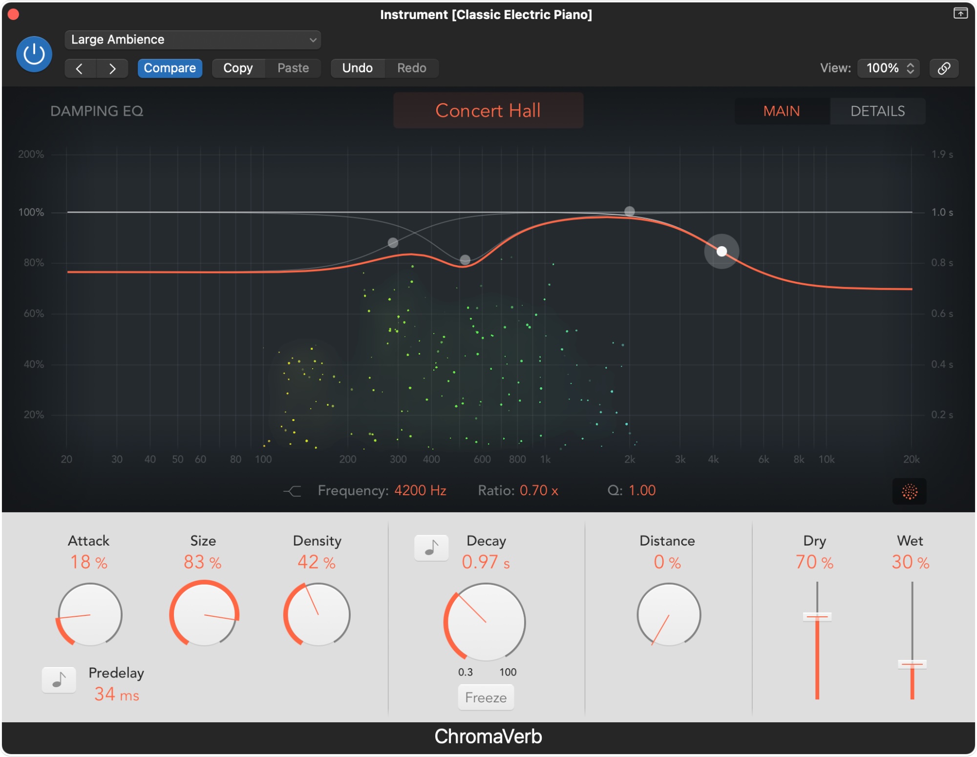Toggle Decay tempo sync note button

coord(431,548)
